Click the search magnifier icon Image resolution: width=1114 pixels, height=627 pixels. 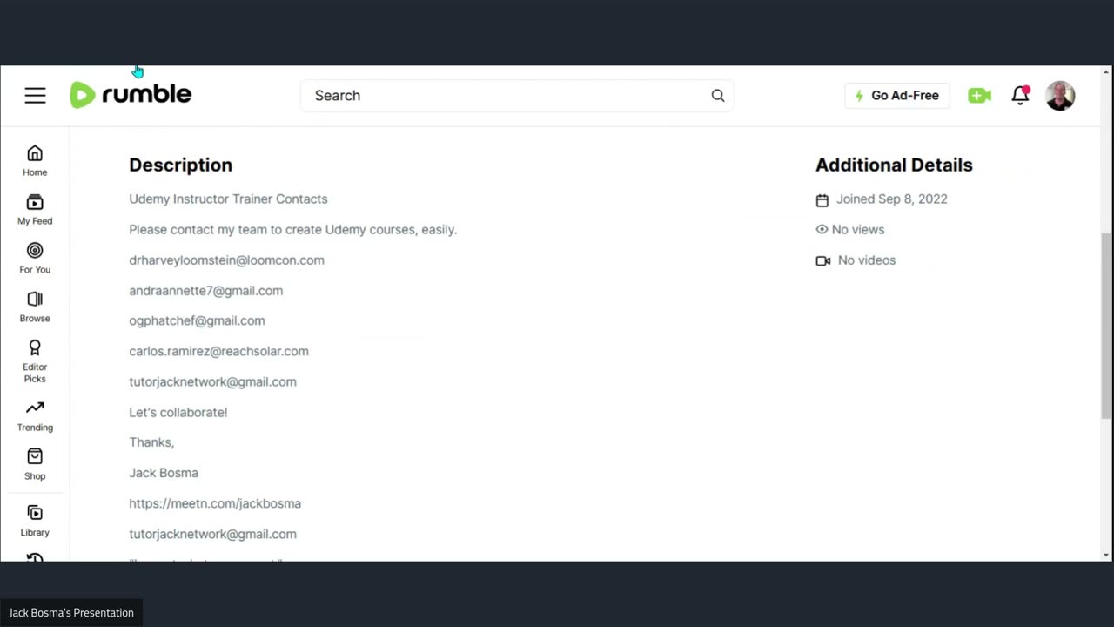(718, 96)
